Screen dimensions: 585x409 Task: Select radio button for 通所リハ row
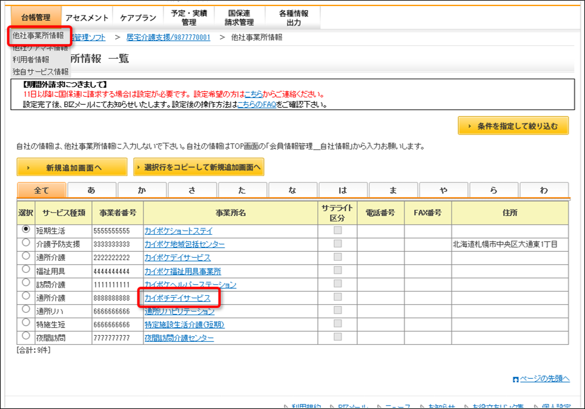26,309
